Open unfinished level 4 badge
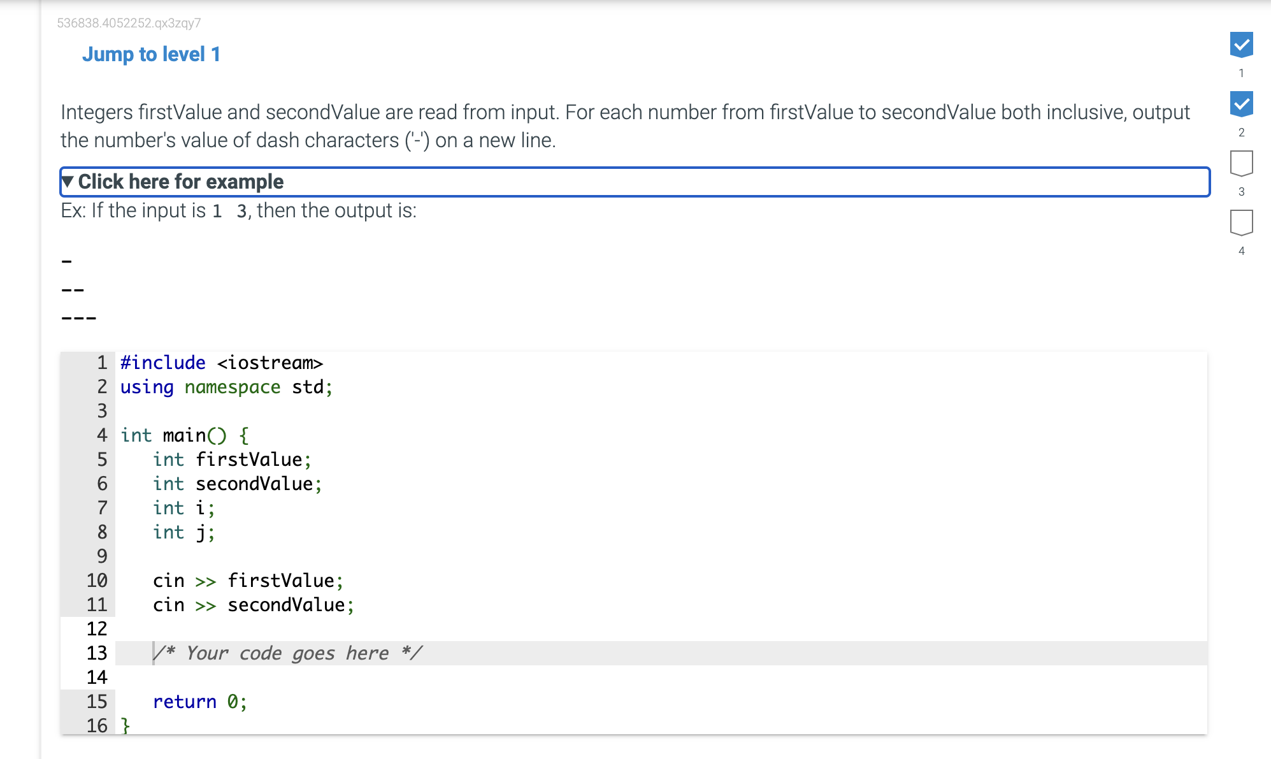This screenshot has height=759, width=1271. (1241, 223)
